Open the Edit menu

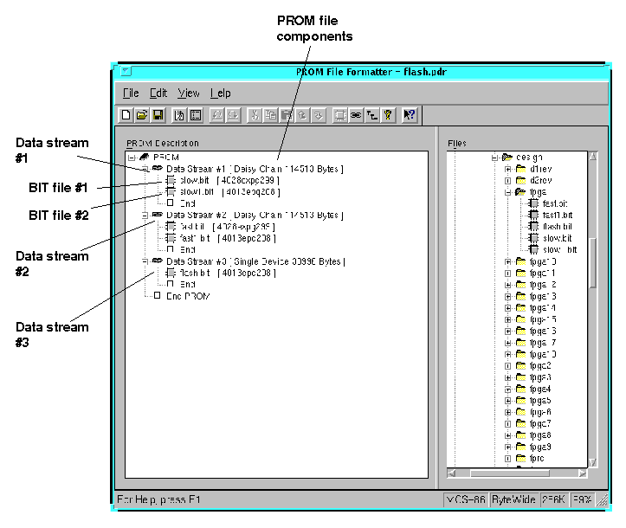tap(158, 93)
